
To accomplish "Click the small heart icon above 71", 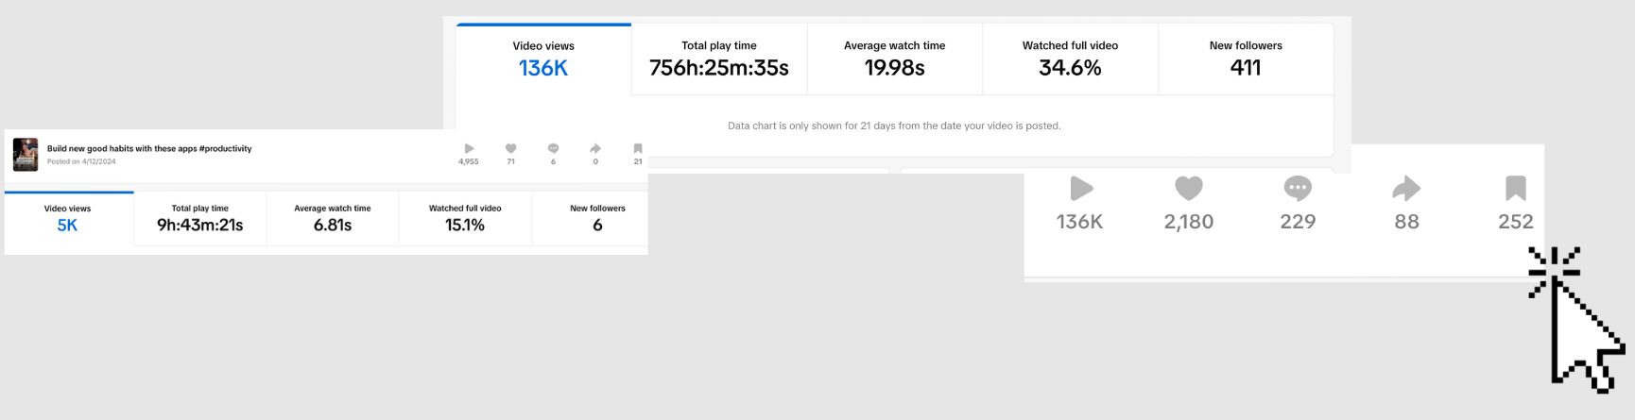I will coord(510,149).
